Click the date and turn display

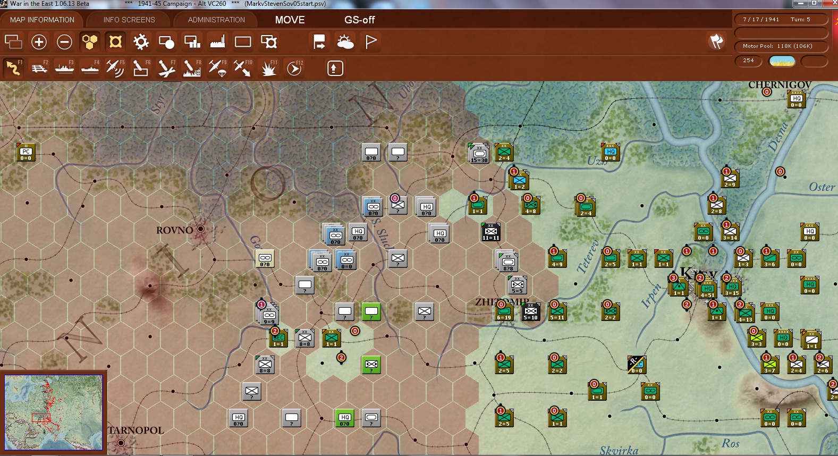[x=781, y=20]
